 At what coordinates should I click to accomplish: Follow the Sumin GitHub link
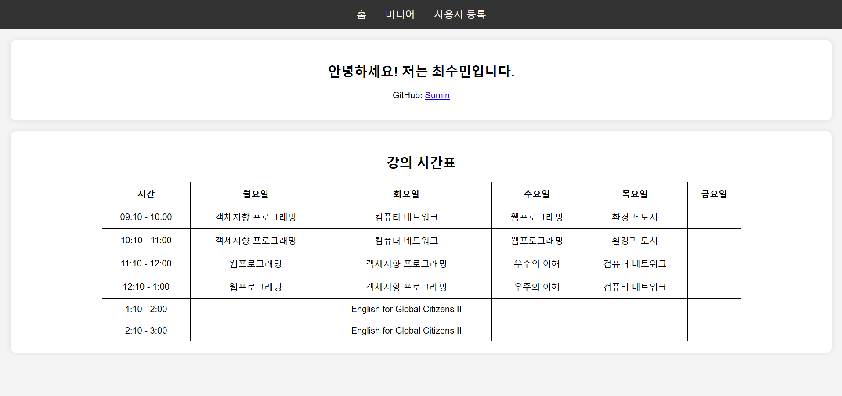(437, 95)
